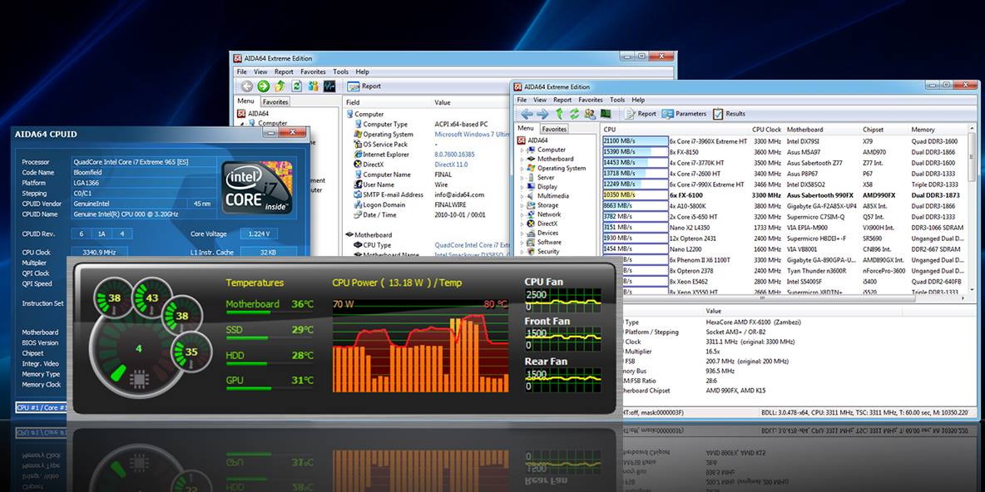Image resolution: width=985 pixels, height=492 pixels.
Task: Click the two-people icon in the rear AIDA64 window toolbar
Action: tap(313, 86)
